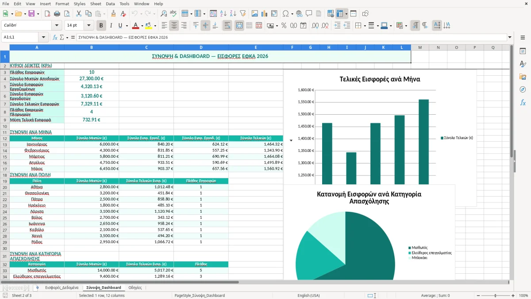Click the Print icon
The width and height of the screenshot is (531, 299).
click(57, 14)
